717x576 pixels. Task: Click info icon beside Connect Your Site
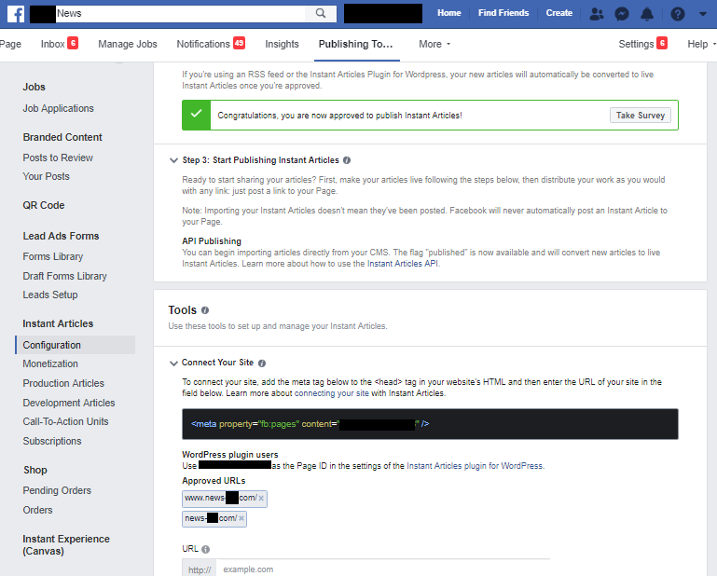coord(262,363)
